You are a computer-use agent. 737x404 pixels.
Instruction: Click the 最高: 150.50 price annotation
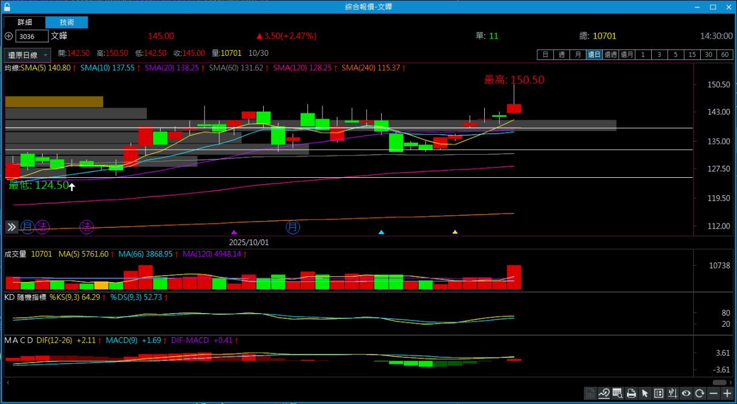pyautogui.click(x=514, y=80)
